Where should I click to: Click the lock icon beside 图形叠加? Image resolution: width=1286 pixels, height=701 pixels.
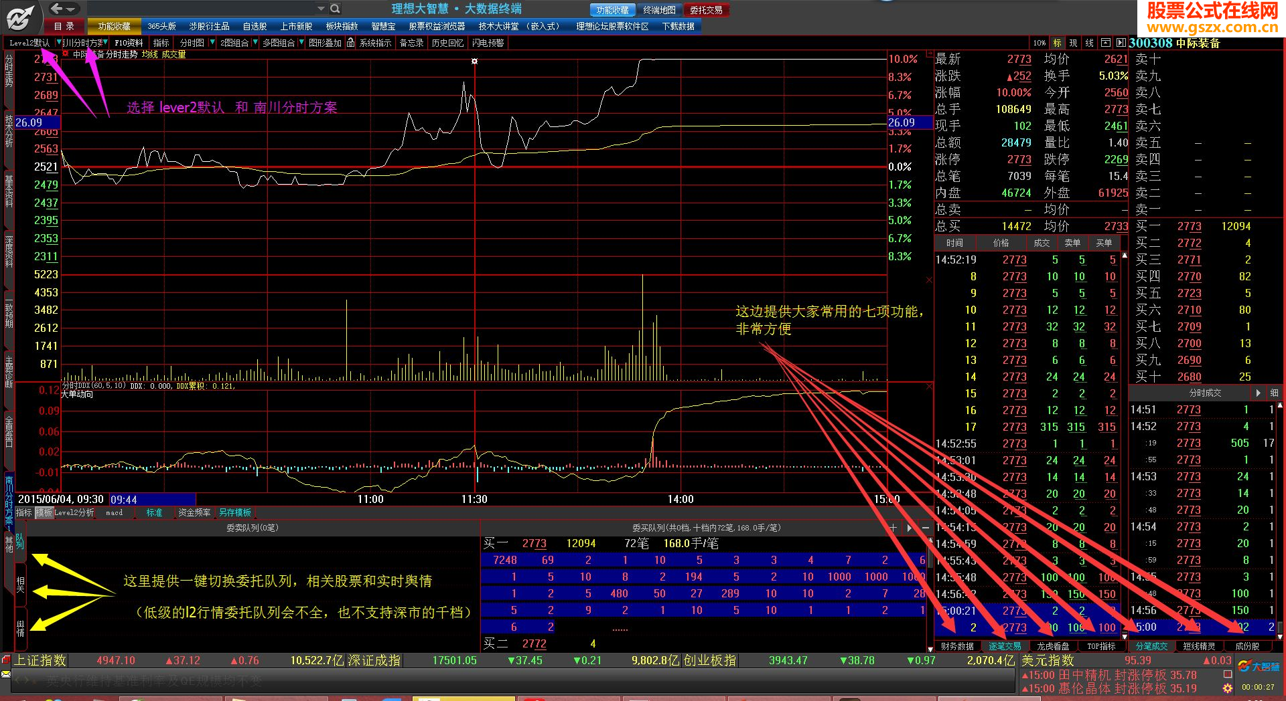350,43
